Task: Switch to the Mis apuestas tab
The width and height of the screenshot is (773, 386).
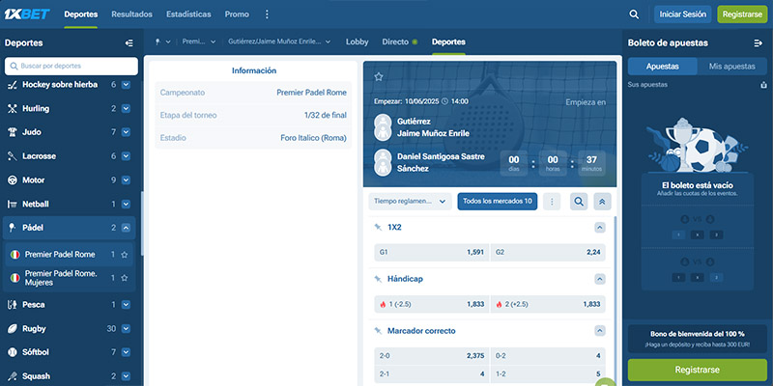Action: click(x=731, y=67)
